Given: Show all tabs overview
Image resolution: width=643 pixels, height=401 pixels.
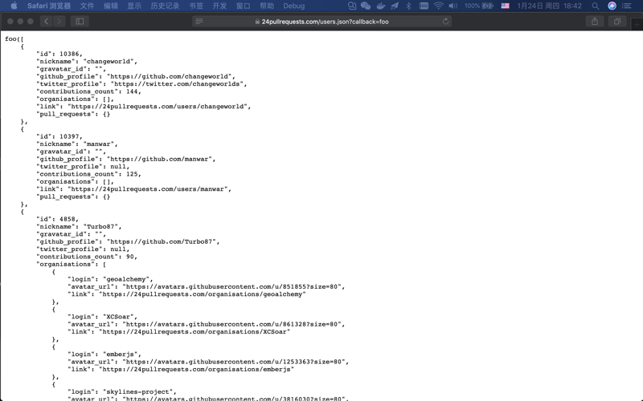Looking at the screenshot, I should point(617,22).
